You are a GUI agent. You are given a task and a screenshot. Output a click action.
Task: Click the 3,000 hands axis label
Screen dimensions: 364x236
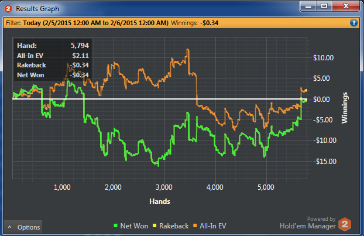[164, 187]
